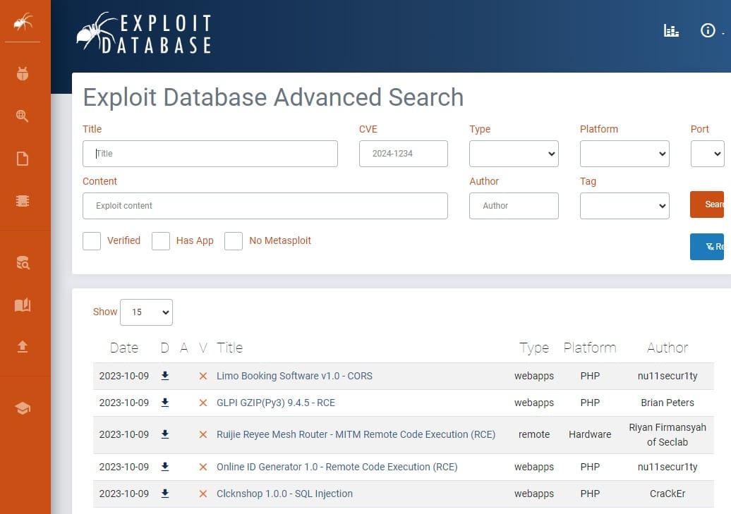Sort results by Platform column header
This screenshot has height=514, width=731.
[590, 348]
